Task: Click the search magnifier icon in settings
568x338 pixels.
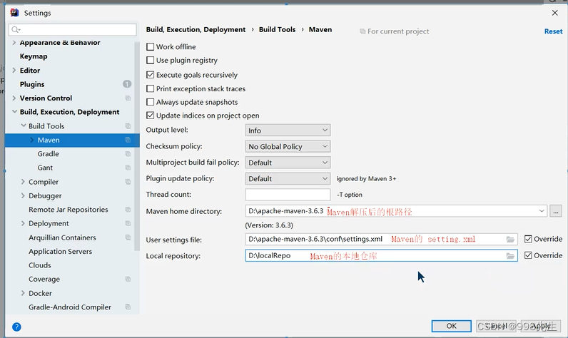Action: point(15,30)
